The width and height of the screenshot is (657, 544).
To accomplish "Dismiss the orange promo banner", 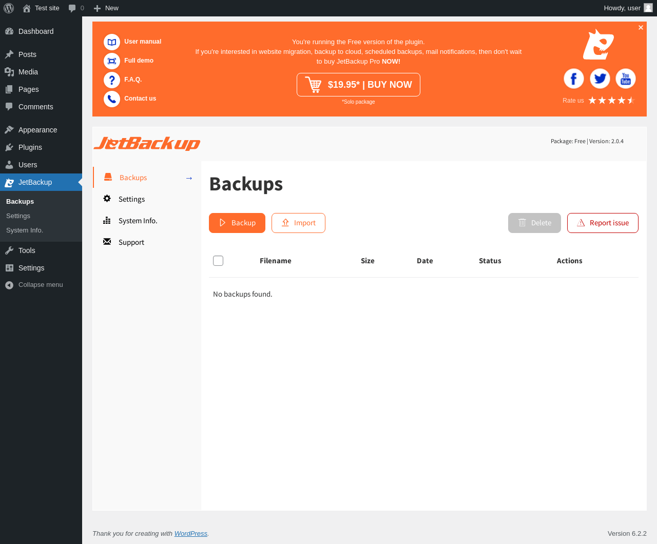I will 641,28.
